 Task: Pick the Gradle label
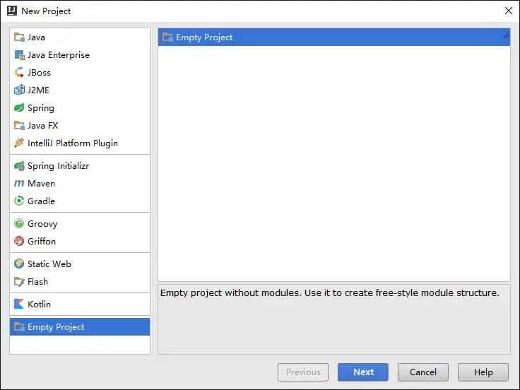pos(42,201)
